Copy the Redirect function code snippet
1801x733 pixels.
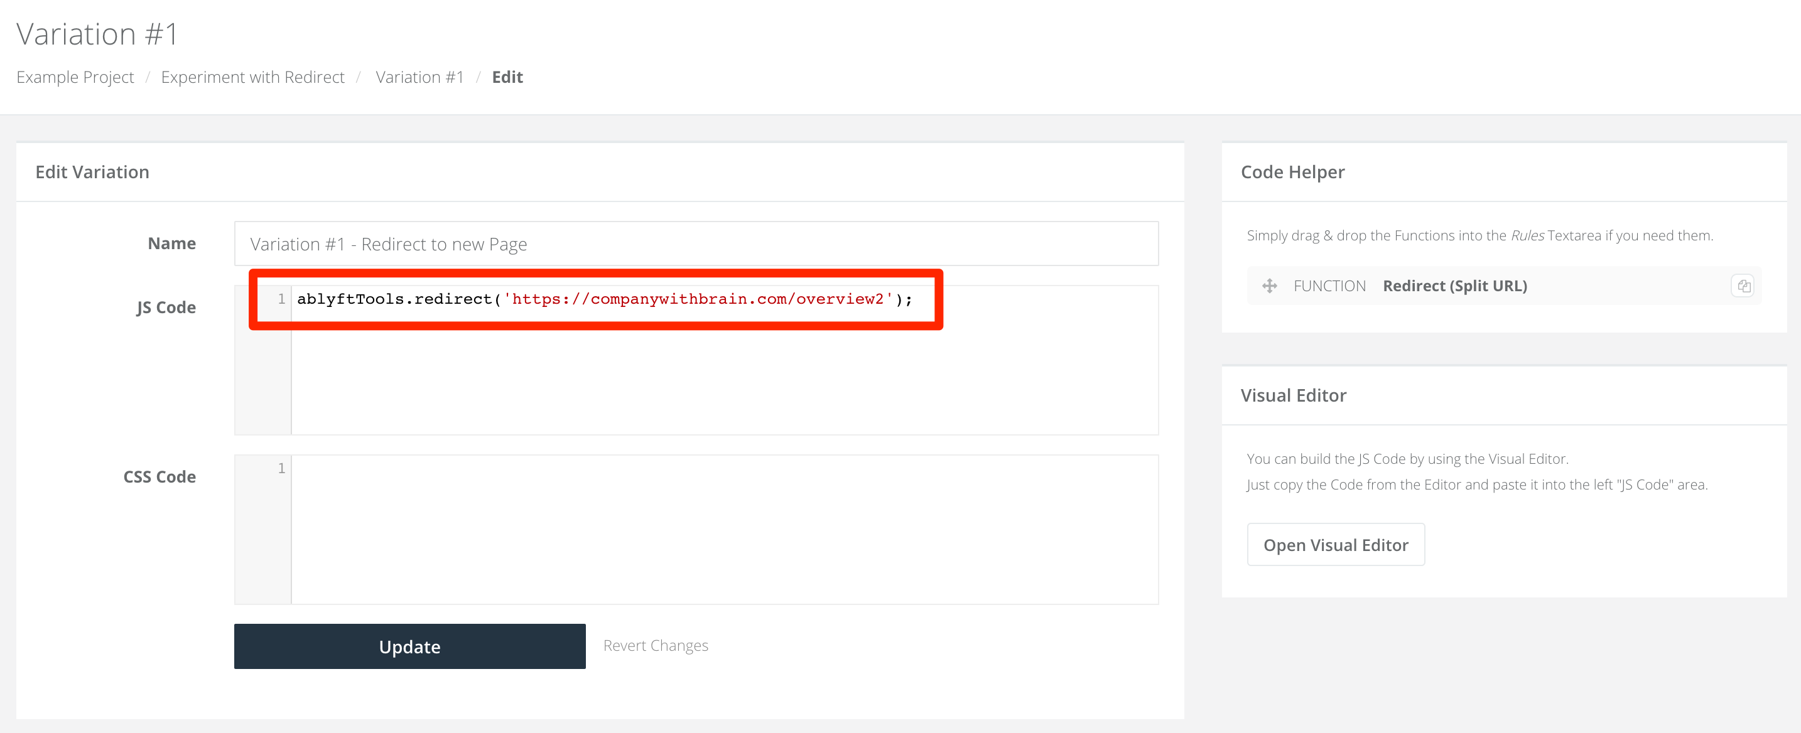pyautogui.click(x=1743, y=286)
